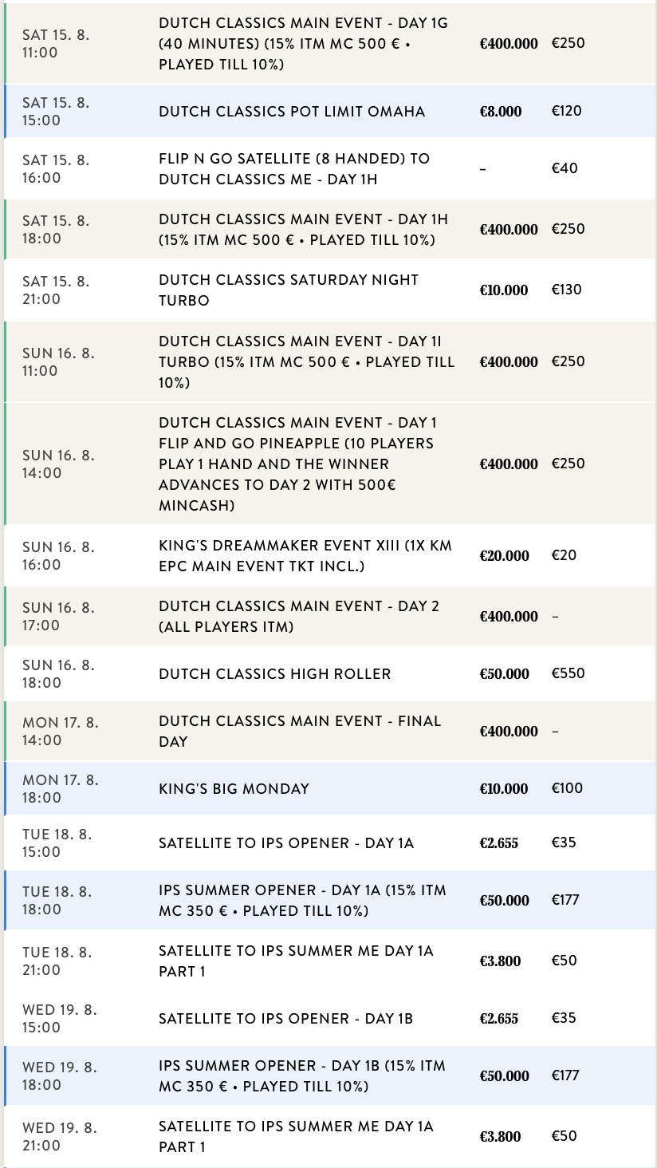Open Tuesday Satellite to IPS Summer ME

(328, 961)
